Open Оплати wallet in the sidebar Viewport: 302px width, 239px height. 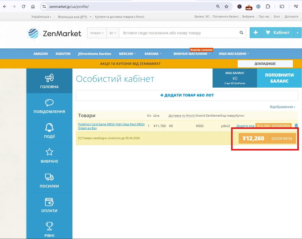49,205
